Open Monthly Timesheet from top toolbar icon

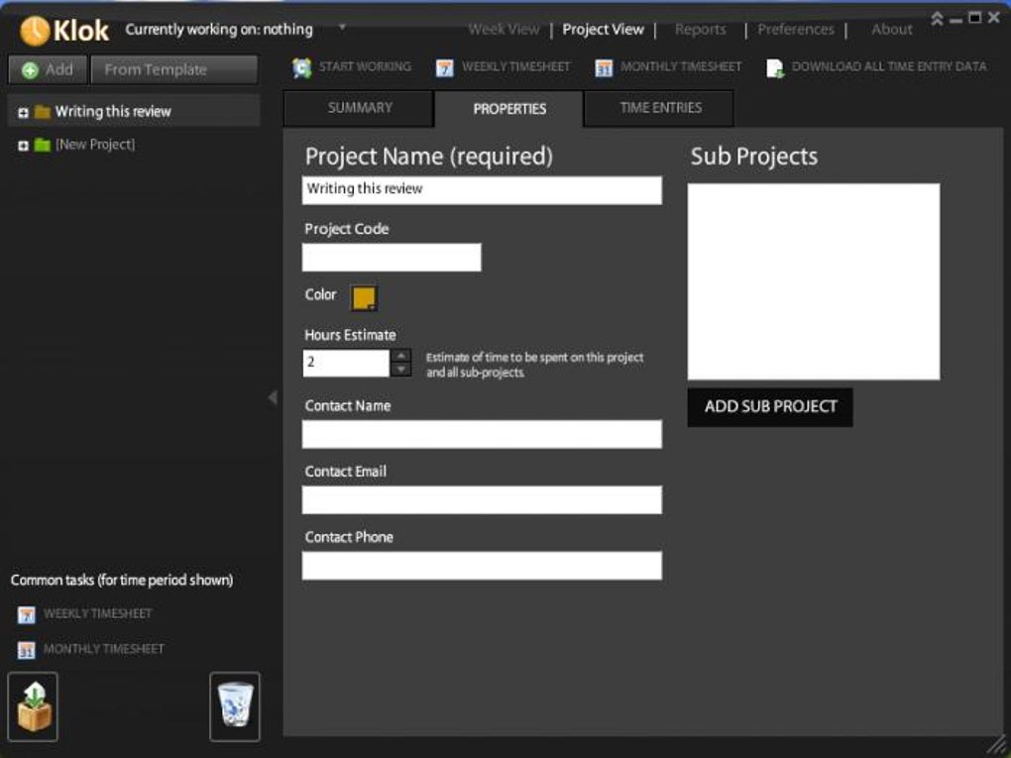(x=604, y=67)
